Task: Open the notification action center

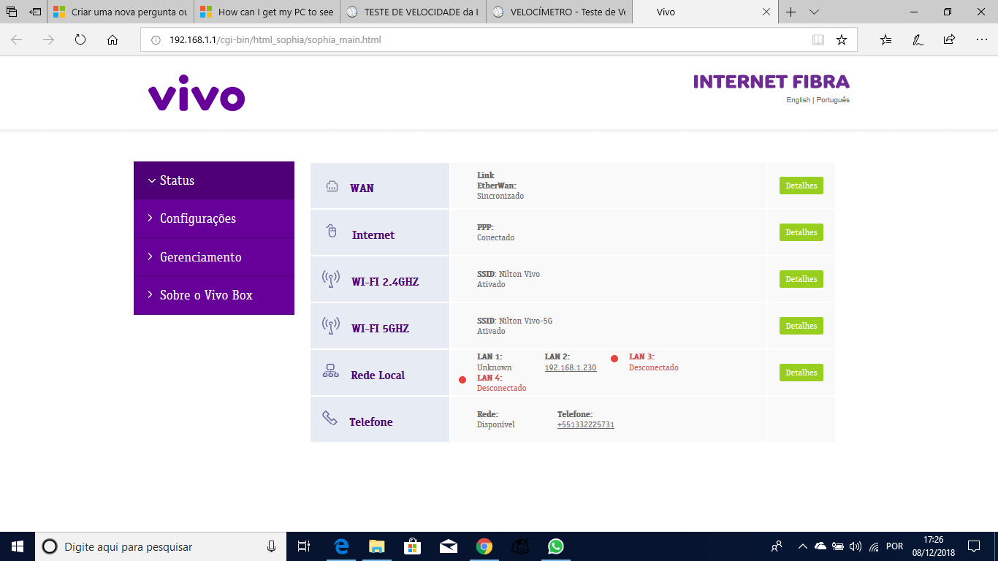Action: [x=974, y=546]
